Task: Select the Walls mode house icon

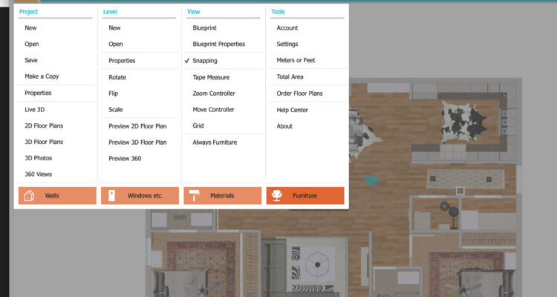Action: (x=30, y=196)
